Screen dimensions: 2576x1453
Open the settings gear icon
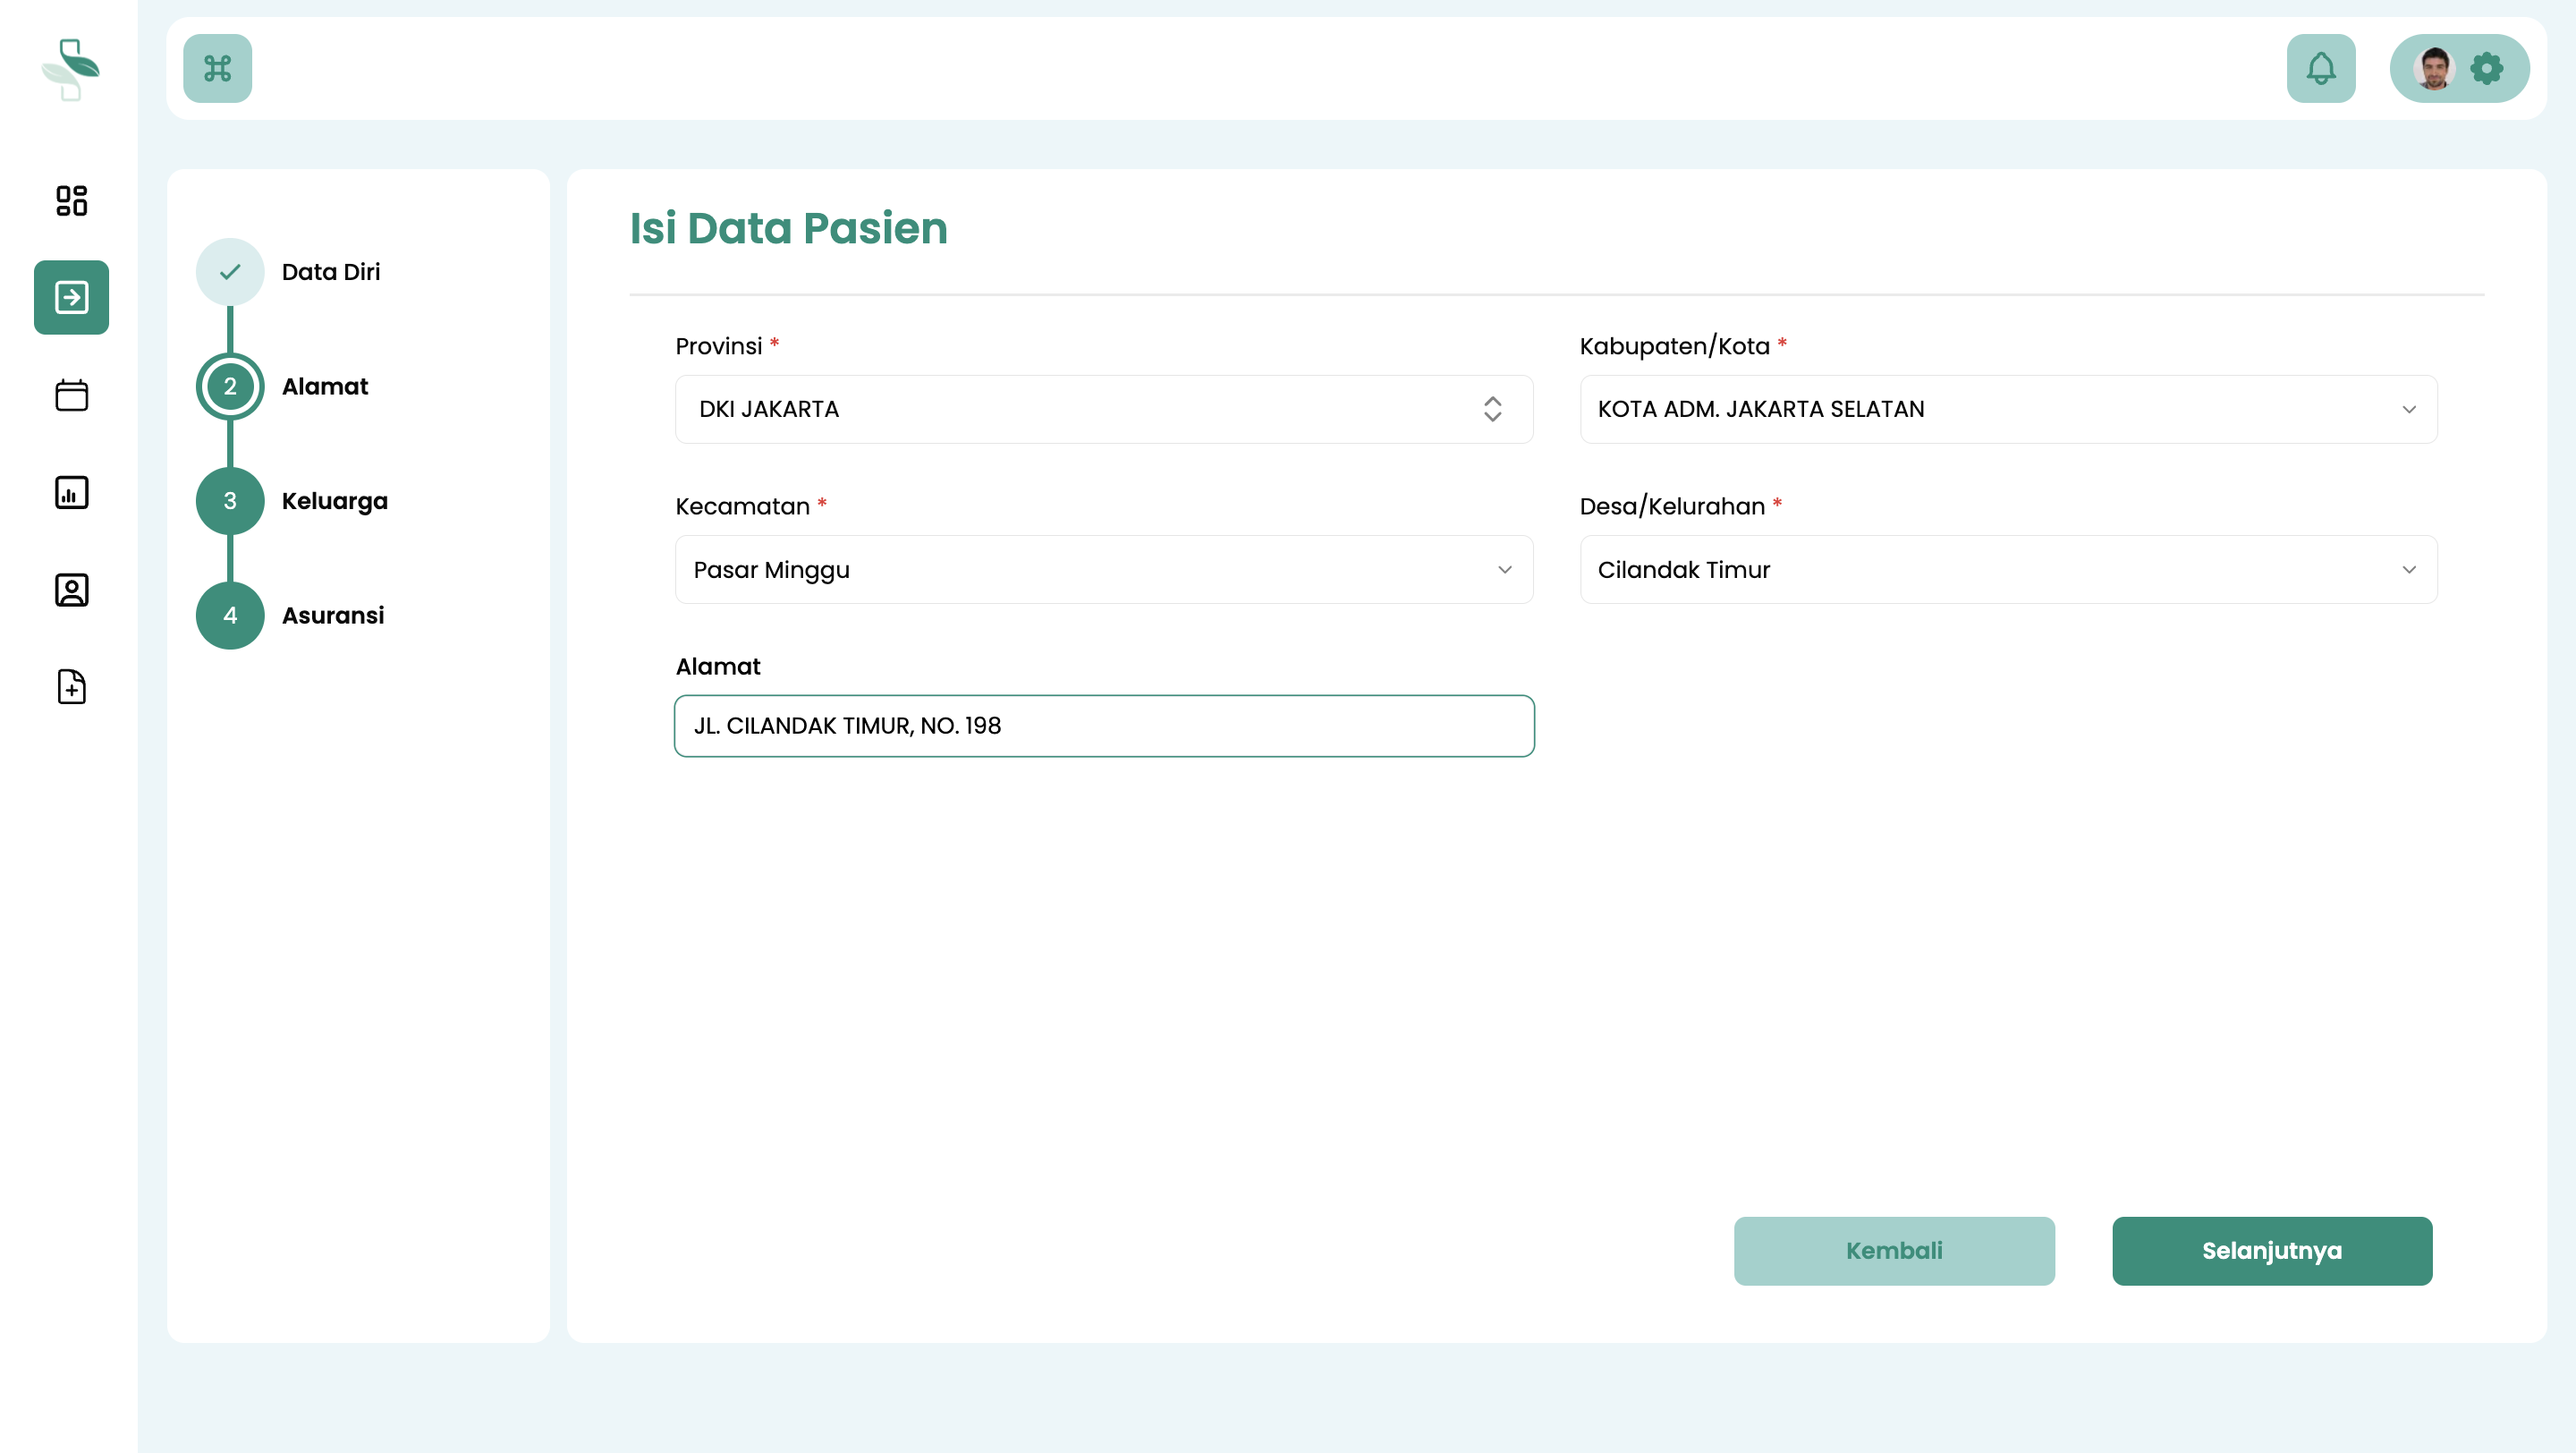click(x=2487, y=68)
